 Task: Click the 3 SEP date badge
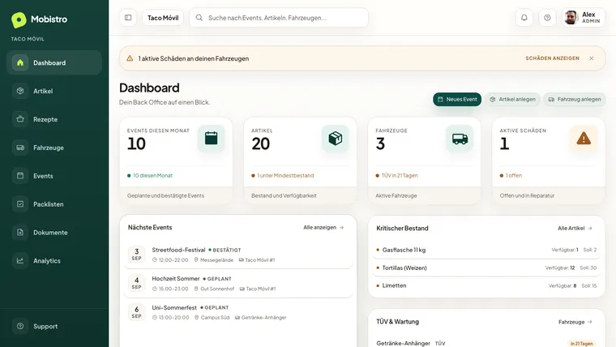136,255
